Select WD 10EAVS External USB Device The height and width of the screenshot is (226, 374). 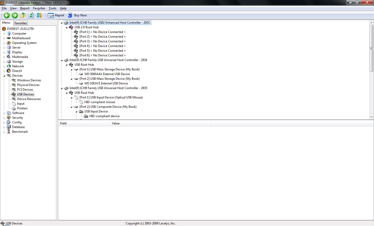[106, 83]
